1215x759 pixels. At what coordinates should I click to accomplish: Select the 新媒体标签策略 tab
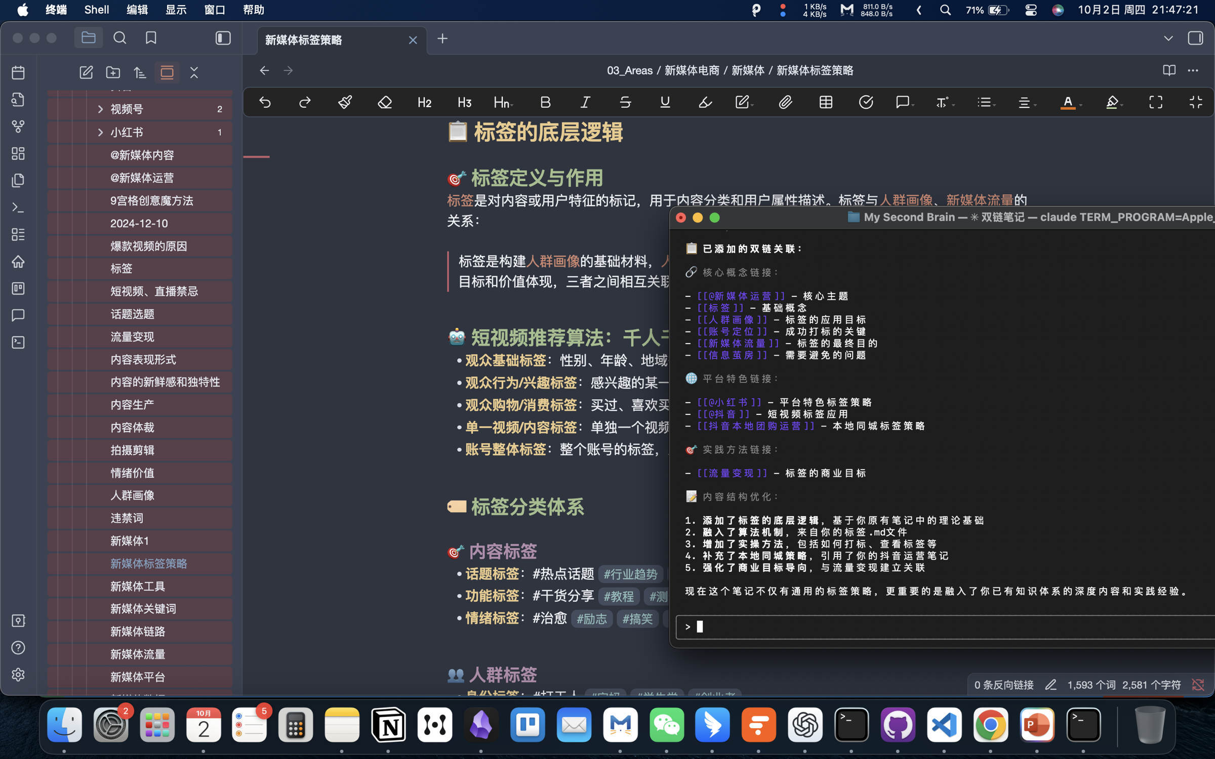click(x=304, y=39)
